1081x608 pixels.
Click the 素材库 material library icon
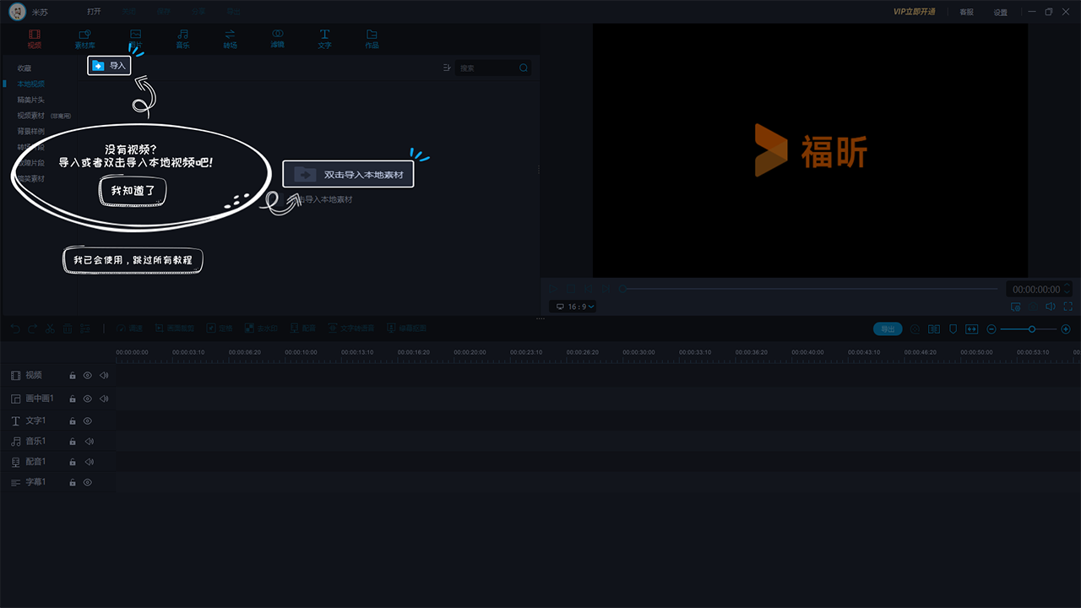84,38
